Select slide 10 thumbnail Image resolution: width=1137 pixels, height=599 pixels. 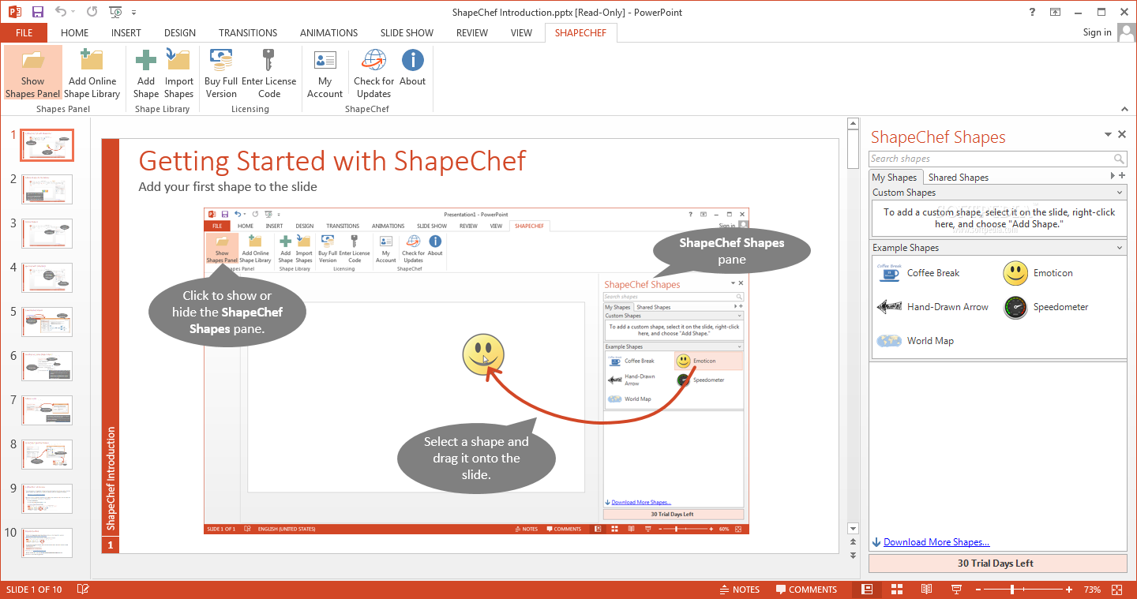click(x=47, y=543)
